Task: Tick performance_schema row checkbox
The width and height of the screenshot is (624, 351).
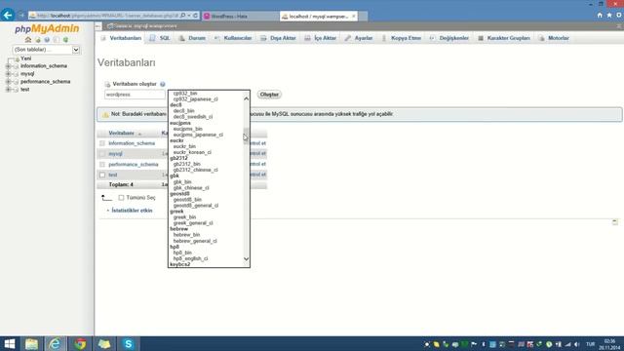Action: pos(102,165)
